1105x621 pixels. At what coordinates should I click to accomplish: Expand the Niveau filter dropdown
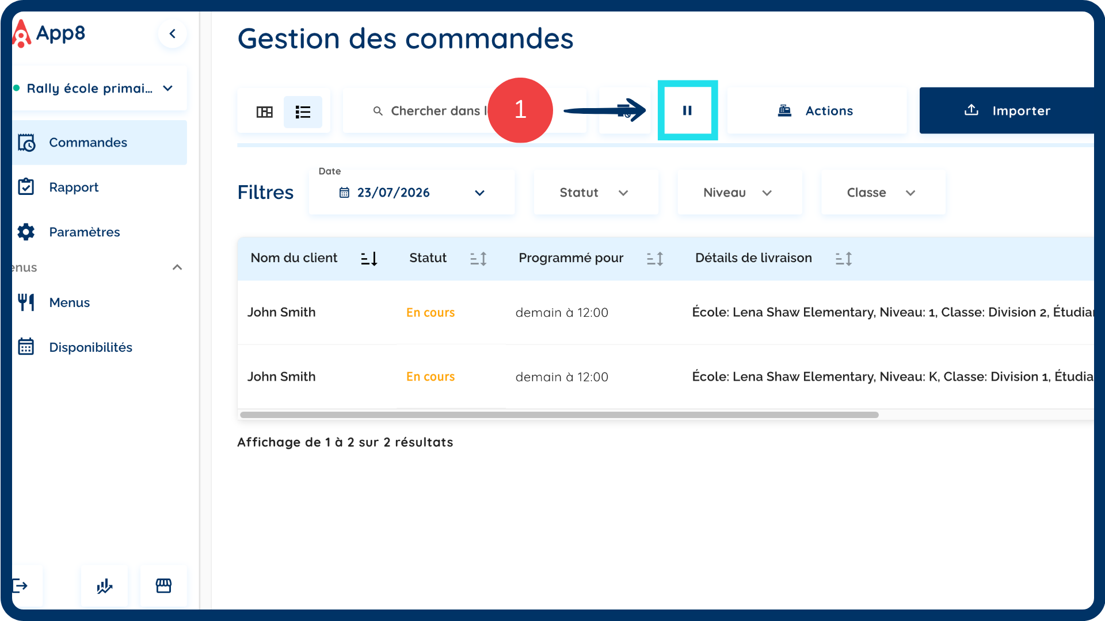[740, 193]
